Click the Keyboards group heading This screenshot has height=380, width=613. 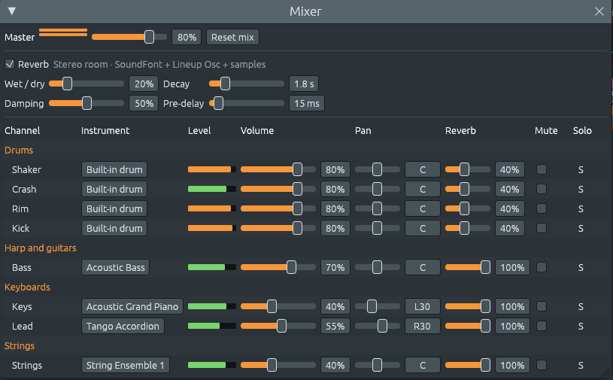[27, 287]
